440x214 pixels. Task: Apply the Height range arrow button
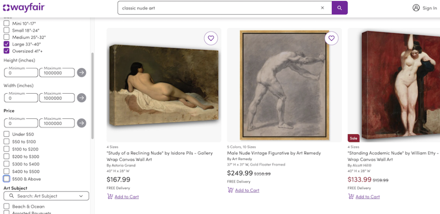coord(82,73)
